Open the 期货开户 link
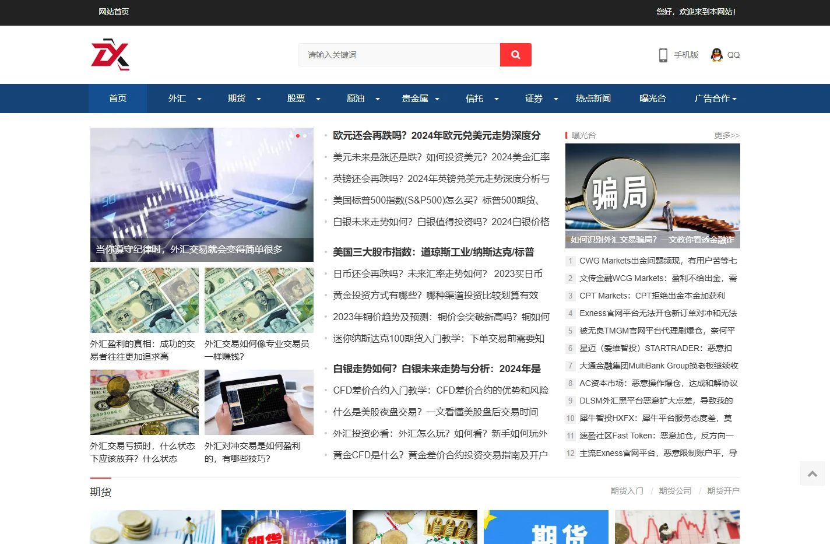 (723, 491)
